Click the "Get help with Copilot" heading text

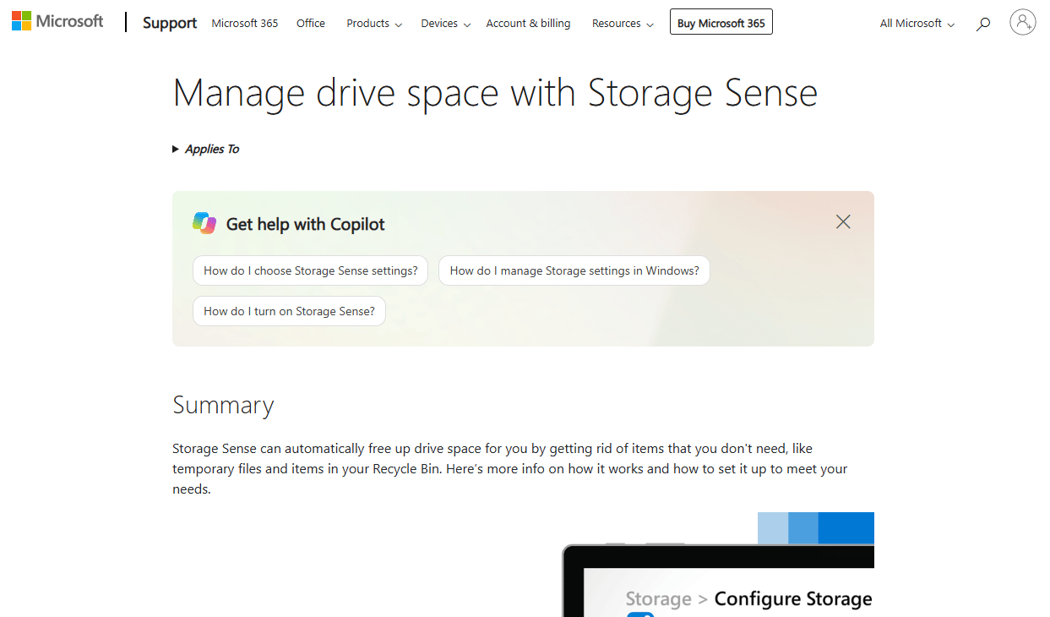pyautogui.click(x=305, y=224)
